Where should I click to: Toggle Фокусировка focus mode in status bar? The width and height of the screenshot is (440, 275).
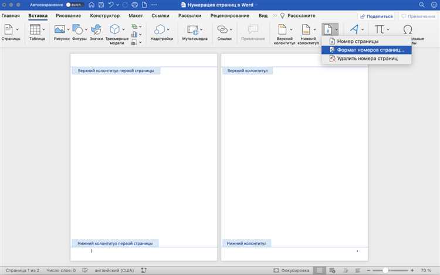pos(292,270)
